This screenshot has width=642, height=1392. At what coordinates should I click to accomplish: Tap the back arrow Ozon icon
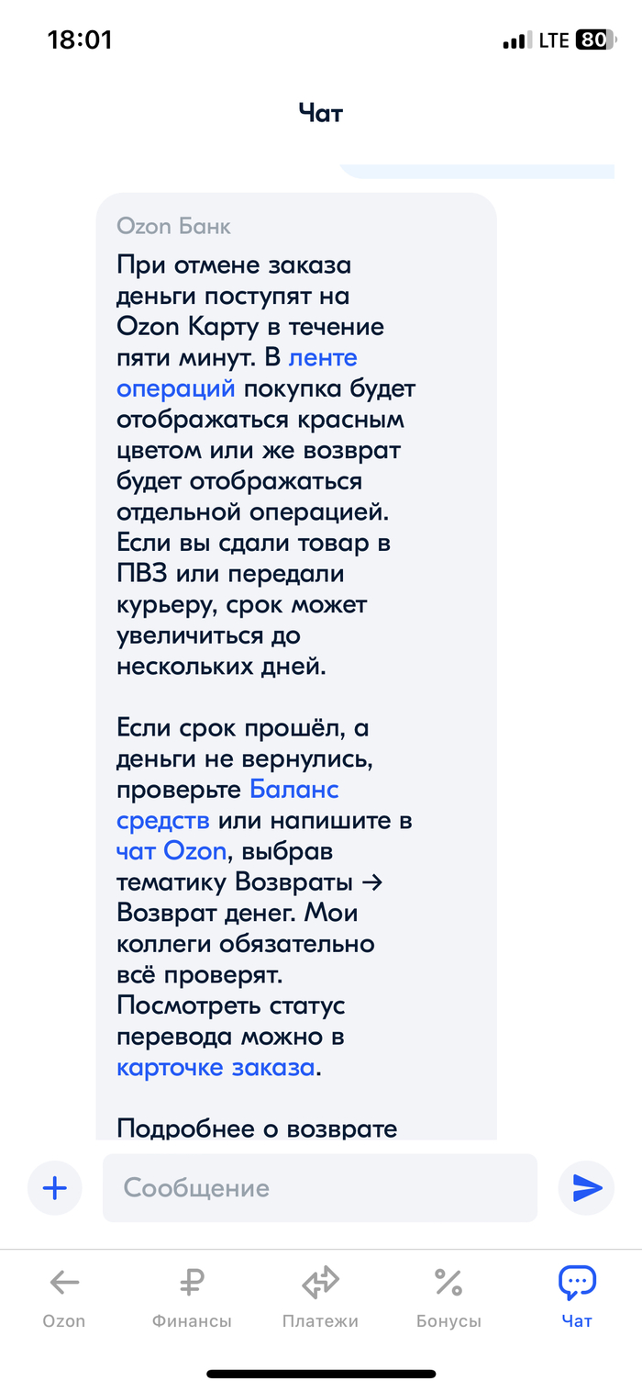click(64, 1282)
